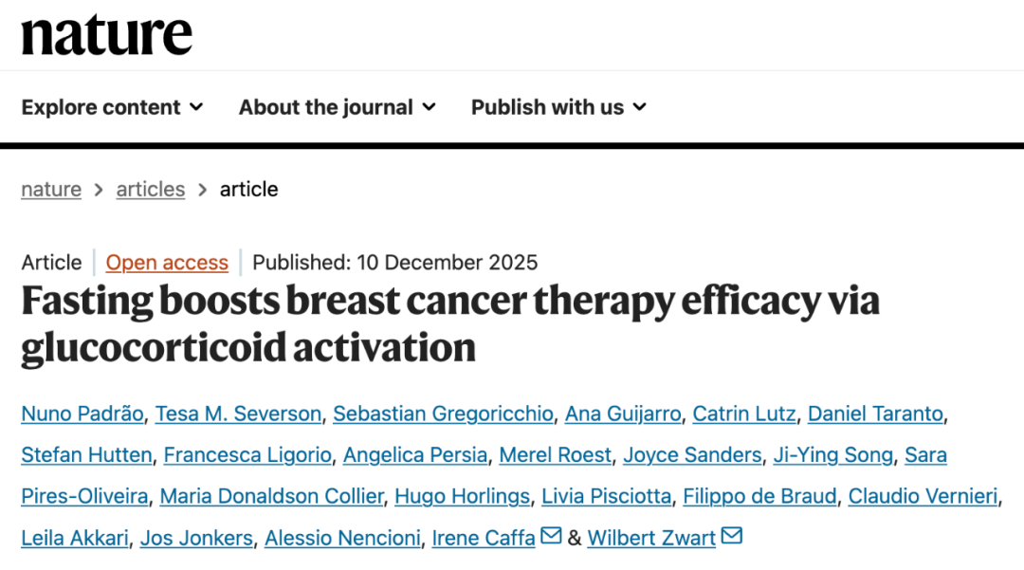Expand Publish with us menu
1024x570 pixels.
558,107
